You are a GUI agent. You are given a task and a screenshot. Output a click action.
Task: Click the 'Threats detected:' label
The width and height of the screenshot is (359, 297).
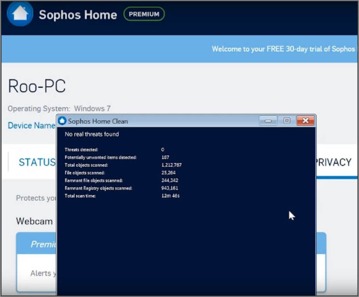coord(81,150)
